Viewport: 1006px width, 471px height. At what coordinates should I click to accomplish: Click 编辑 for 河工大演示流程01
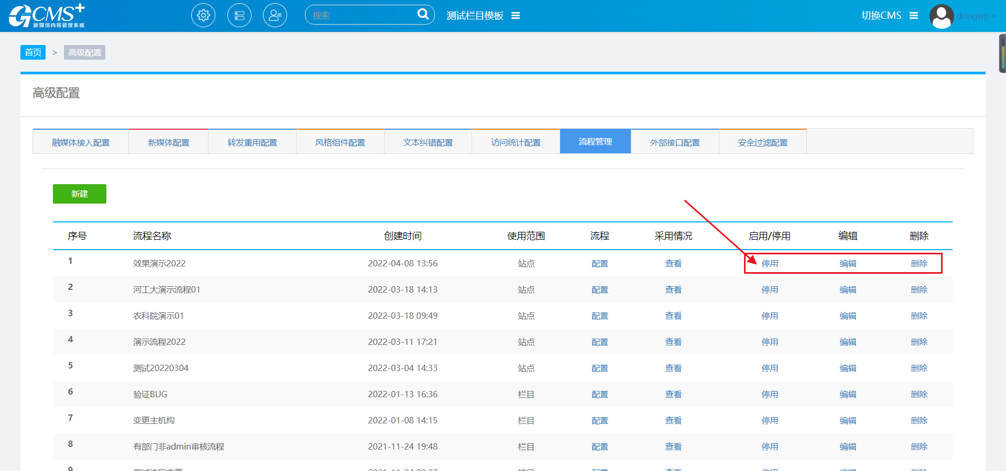847,289
